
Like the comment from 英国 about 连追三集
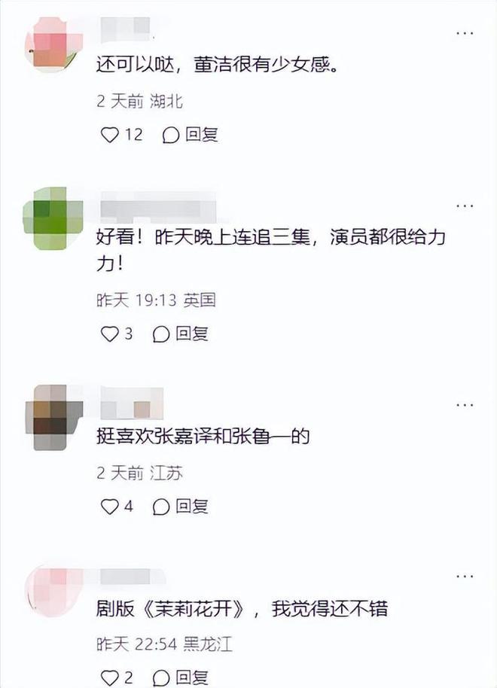click(110, 334)
